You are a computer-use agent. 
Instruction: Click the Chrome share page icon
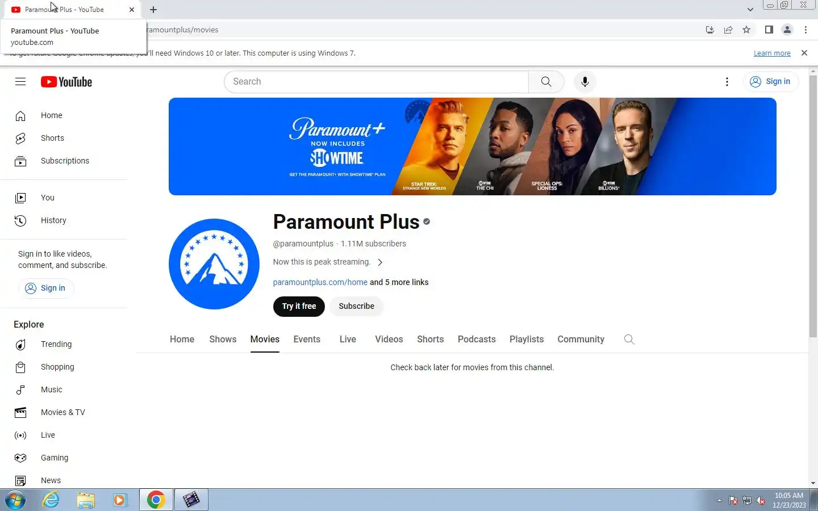click(728, 30)
